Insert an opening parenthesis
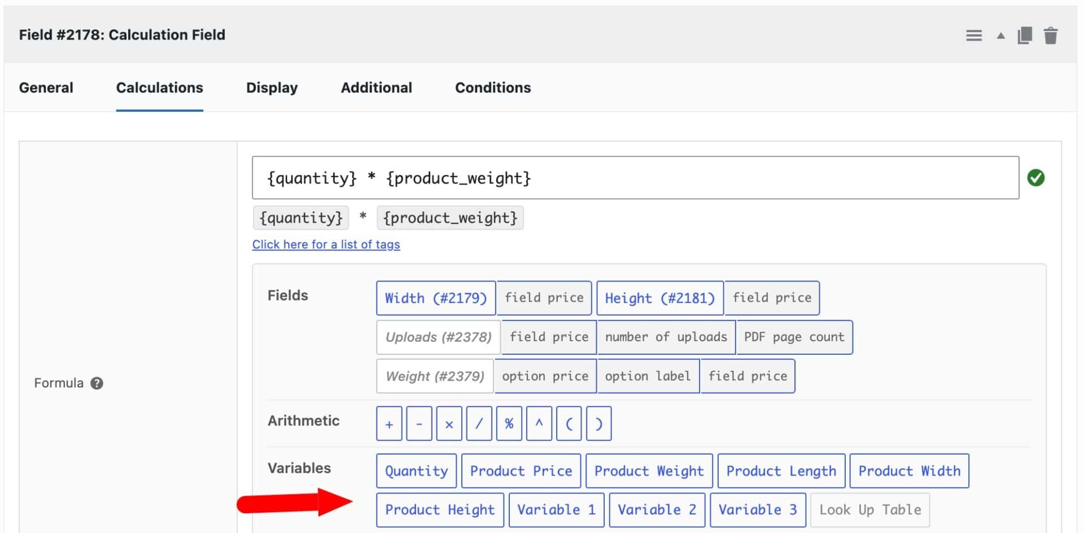The height and width of the screenshot is (533, 1084). pos(569,424)
